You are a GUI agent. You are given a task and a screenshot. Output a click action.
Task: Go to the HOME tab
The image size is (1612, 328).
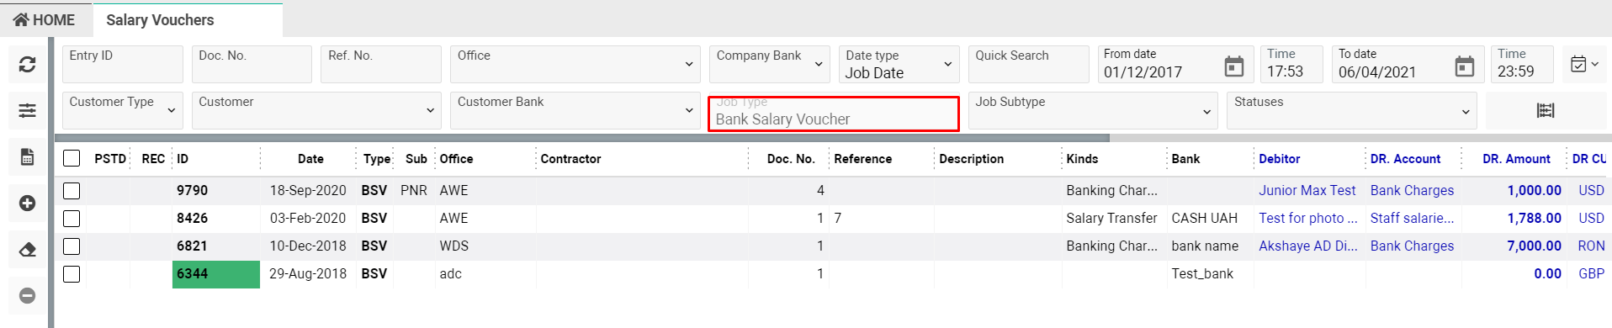45,19
